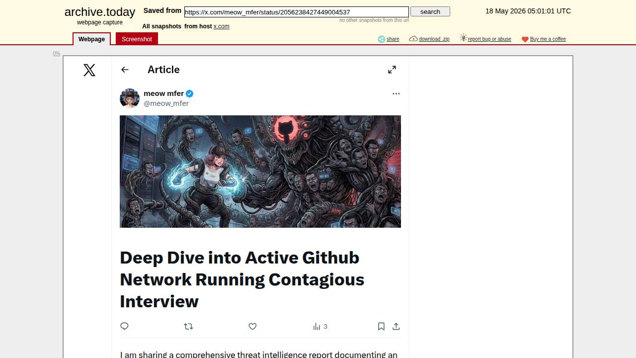Switch to the Webpage tab
Screen dimensions: 636x358
pos(92,39)
